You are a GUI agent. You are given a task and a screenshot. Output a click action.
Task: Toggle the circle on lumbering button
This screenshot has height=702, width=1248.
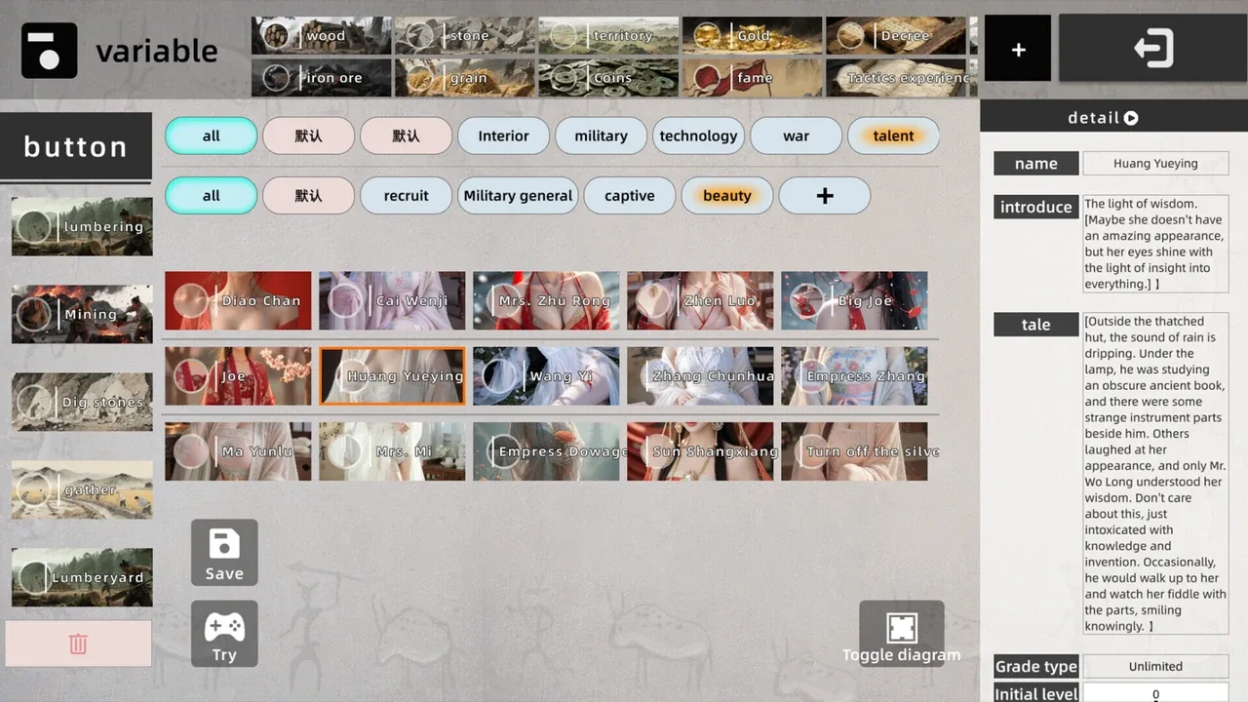pos(35,227)
